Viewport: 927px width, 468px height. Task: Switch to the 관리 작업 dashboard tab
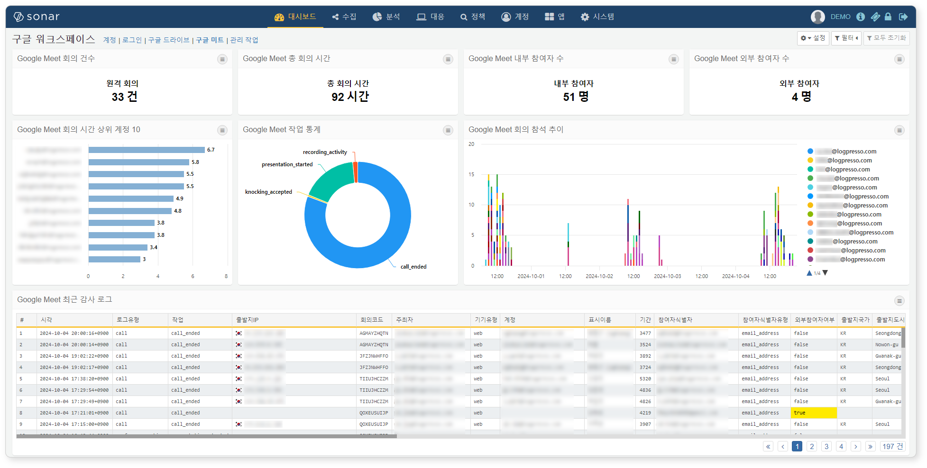244,40
